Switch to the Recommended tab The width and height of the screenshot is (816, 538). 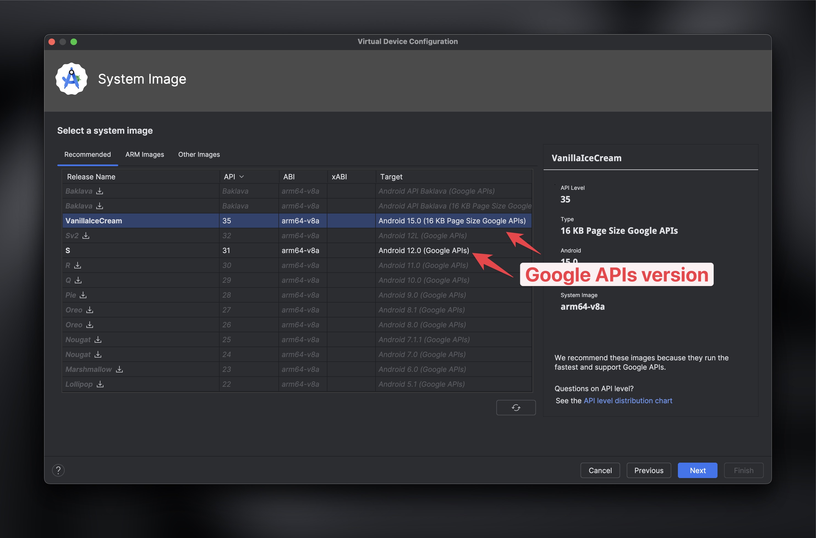pyautogui.click(x=87, y=154)
